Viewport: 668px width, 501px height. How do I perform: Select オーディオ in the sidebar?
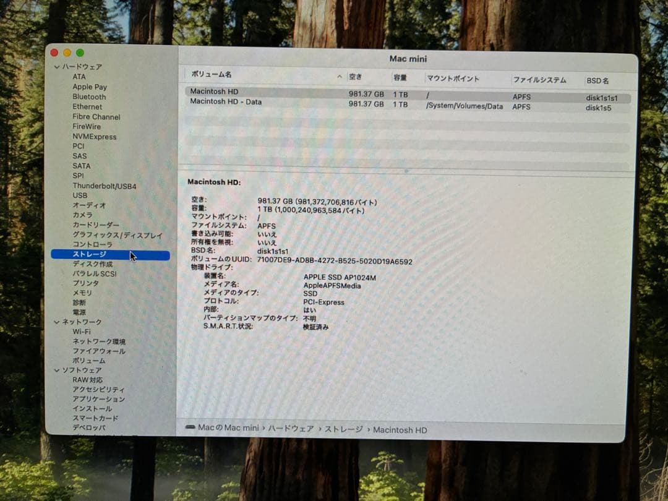[89, 205]
